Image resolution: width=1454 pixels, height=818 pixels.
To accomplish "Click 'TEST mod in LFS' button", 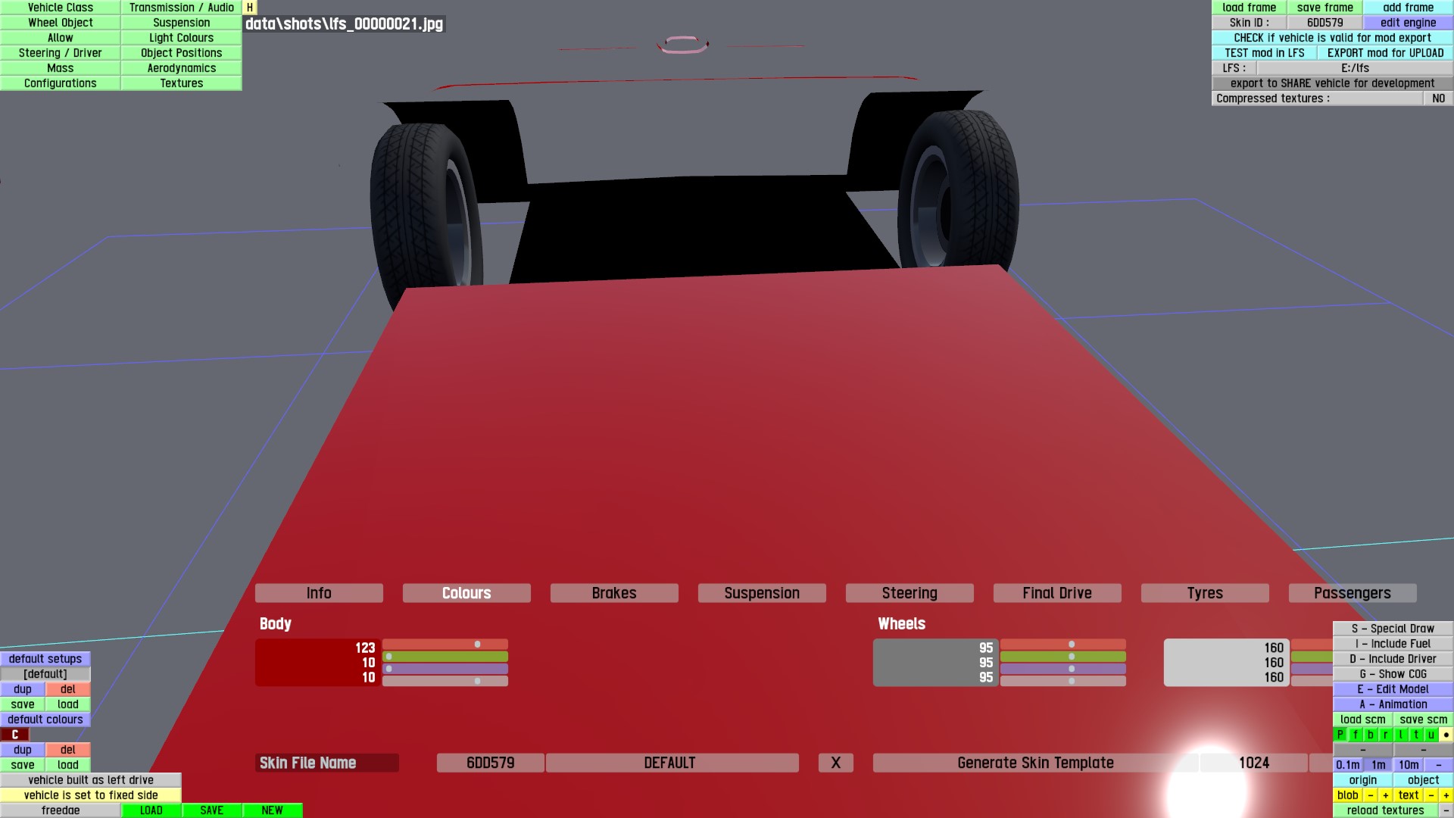I will click(x=1264, y=53).
